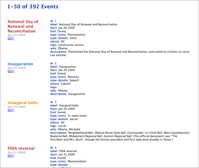199x168 pixels.
Task: Select the gray date under FOIA reversal title
Action: [17, 152]
